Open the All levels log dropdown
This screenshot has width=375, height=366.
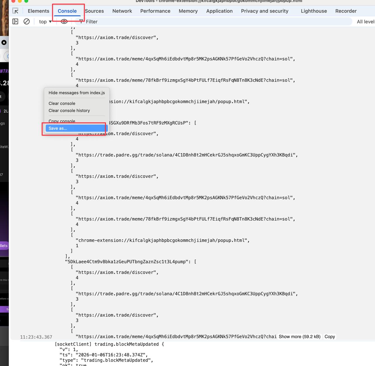point(365,22)
